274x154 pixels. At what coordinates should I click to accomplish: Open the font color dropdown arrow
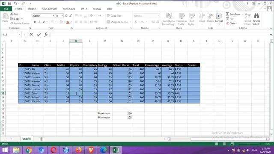(71, 22)
